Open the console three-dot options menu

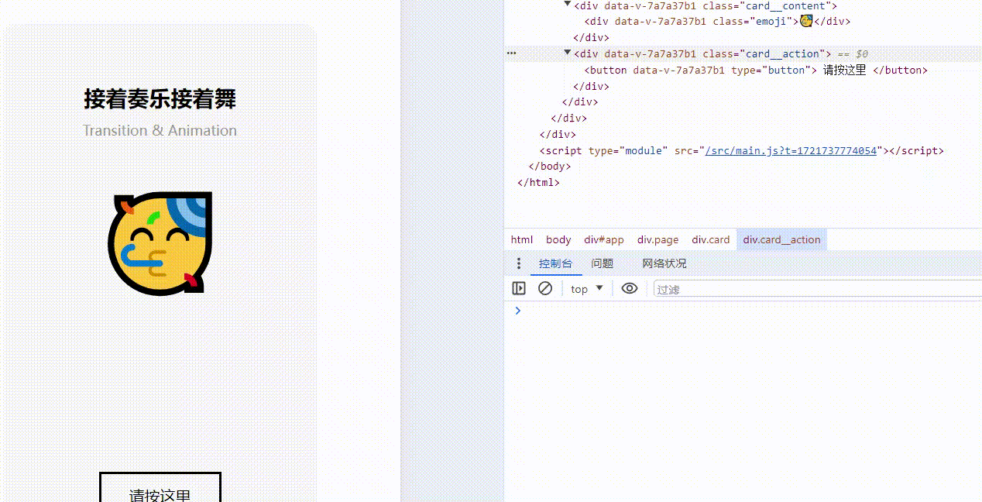(518, 263)
